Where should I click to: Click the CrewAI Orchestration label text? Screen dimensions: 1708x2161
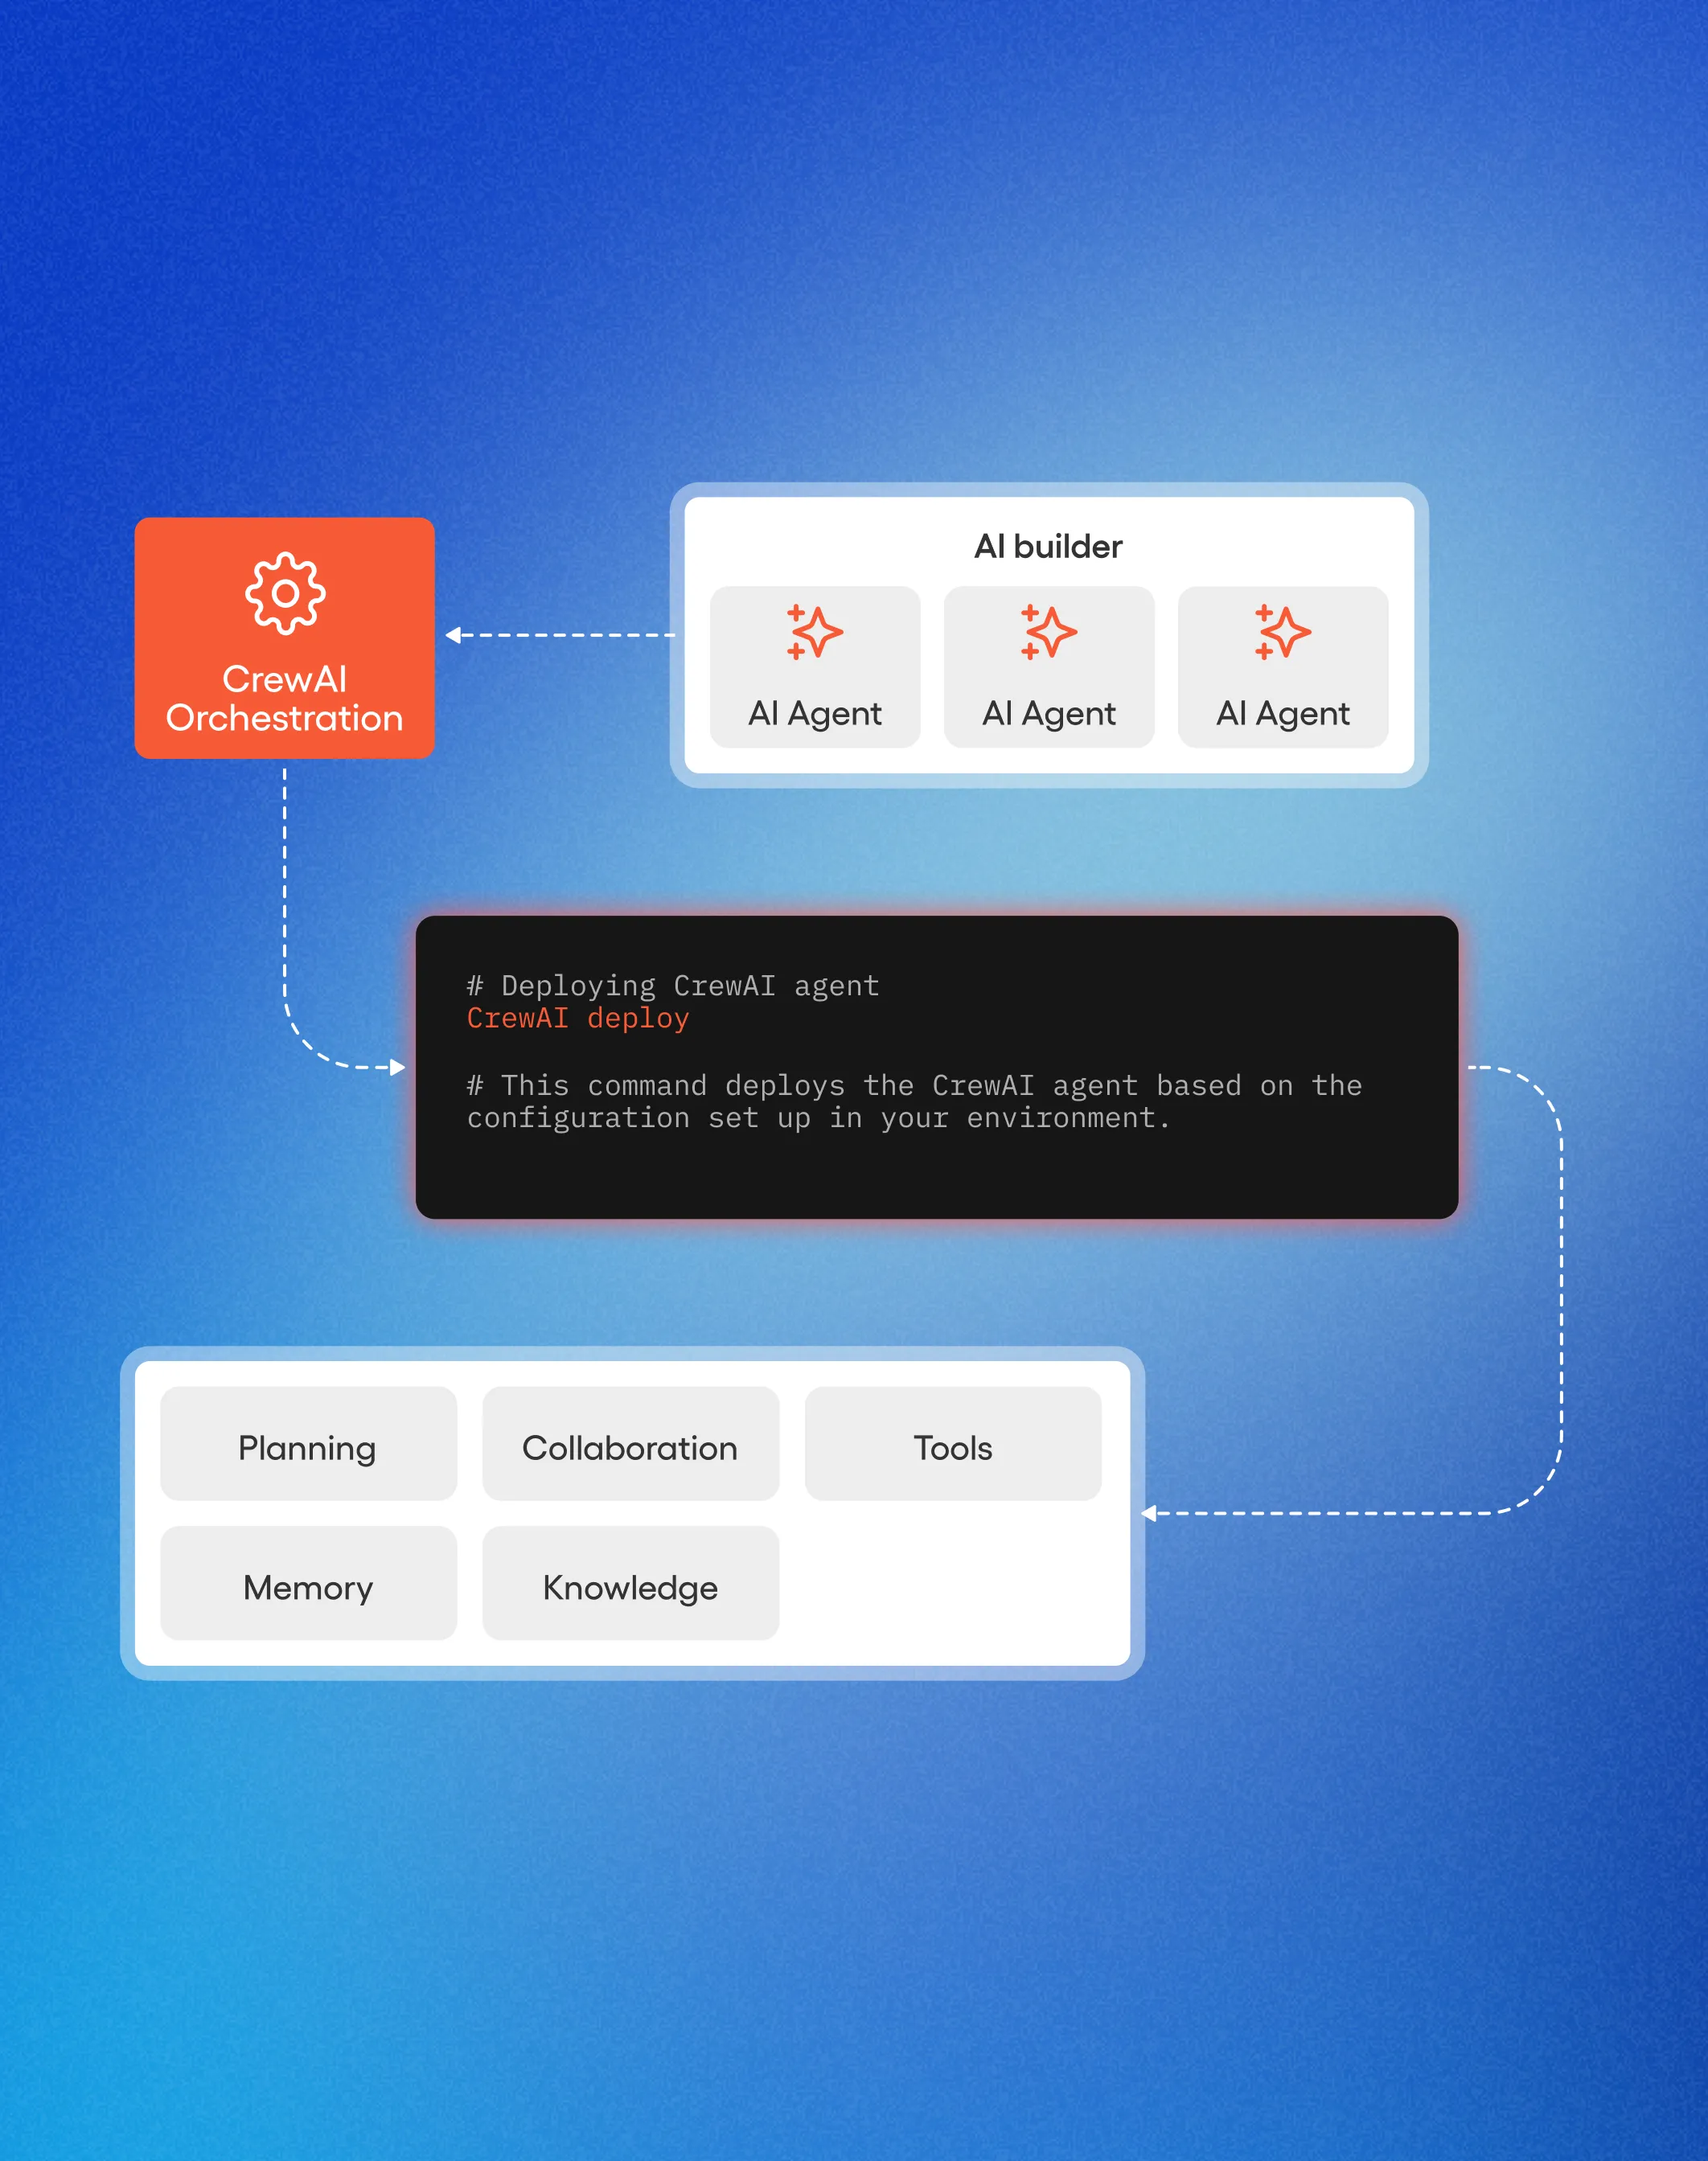tap(285, 699)
